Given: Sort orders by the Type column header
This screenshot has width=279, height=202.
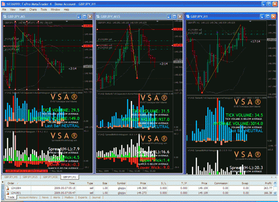Looking at the screenshot, I should pos(85,183).
